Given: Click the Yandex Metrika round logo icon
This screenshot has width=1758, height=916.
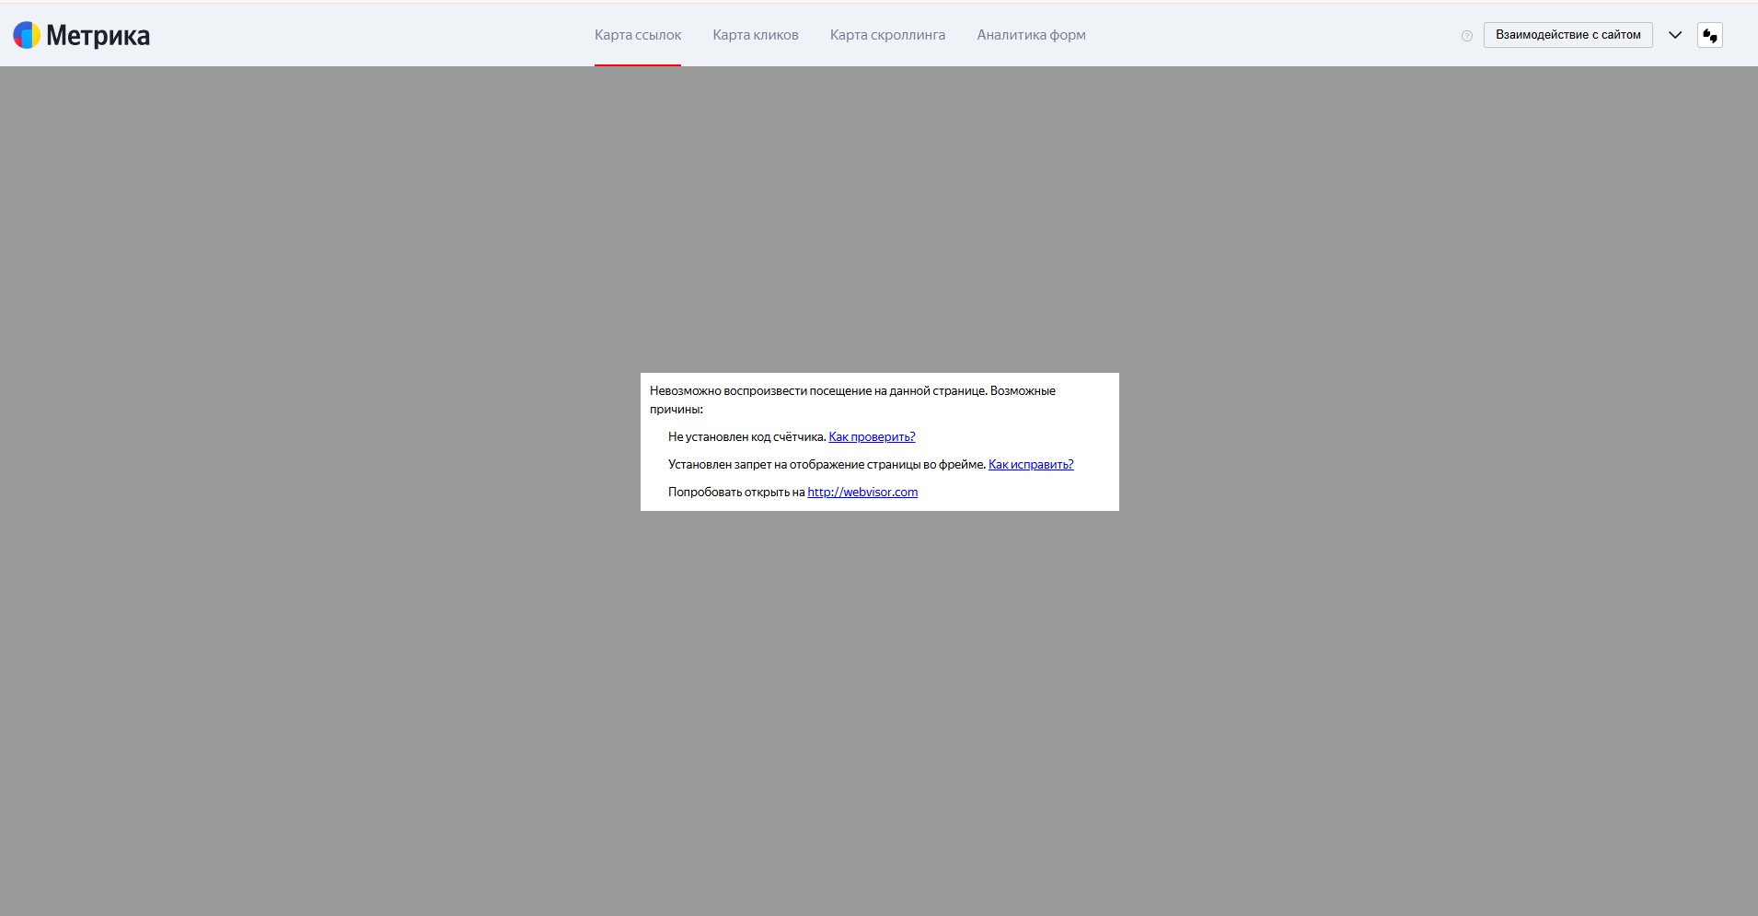Looking at the screenshot, I should 27,35.
